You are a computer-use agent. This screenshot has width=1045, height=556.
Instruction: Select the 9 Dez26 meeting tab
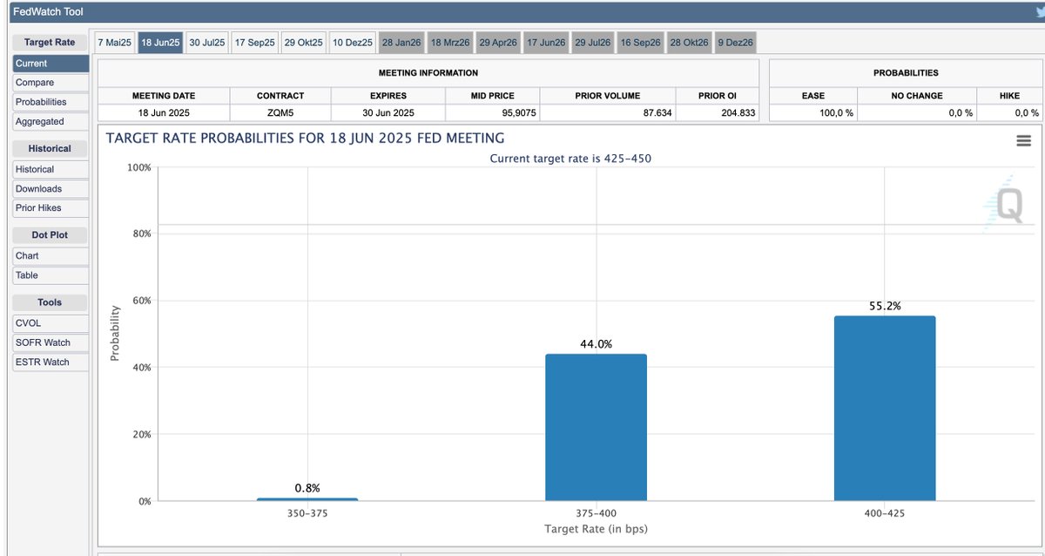tap(736, 43)
